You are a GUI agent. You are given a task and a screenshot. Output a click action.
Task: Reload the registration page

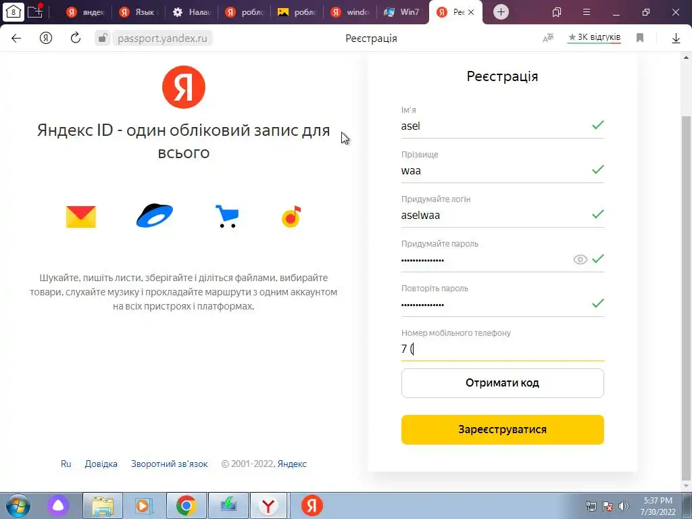pyautogui.click(x=76, y=38)
